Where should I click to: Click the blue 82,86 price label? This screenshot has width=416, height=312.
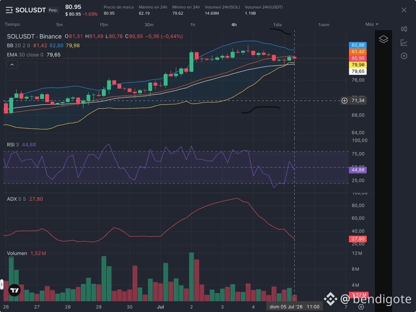click(358, 45)
